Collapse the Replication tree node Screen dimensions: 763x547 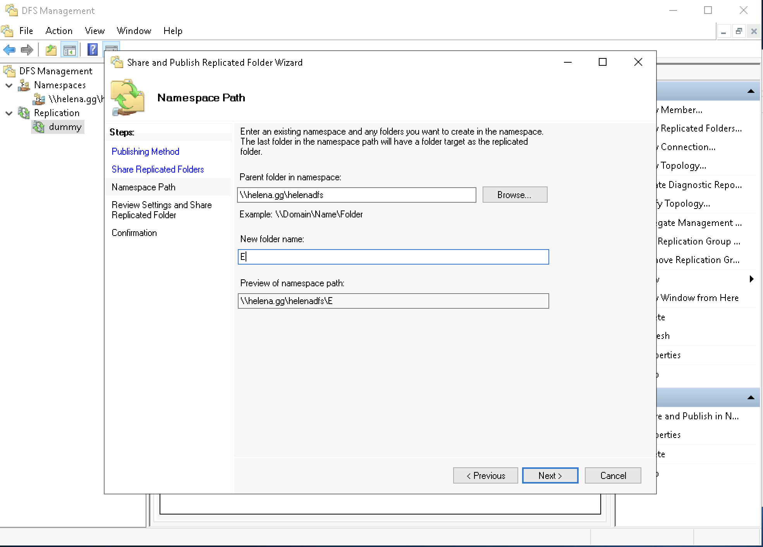tap(9, 113)
